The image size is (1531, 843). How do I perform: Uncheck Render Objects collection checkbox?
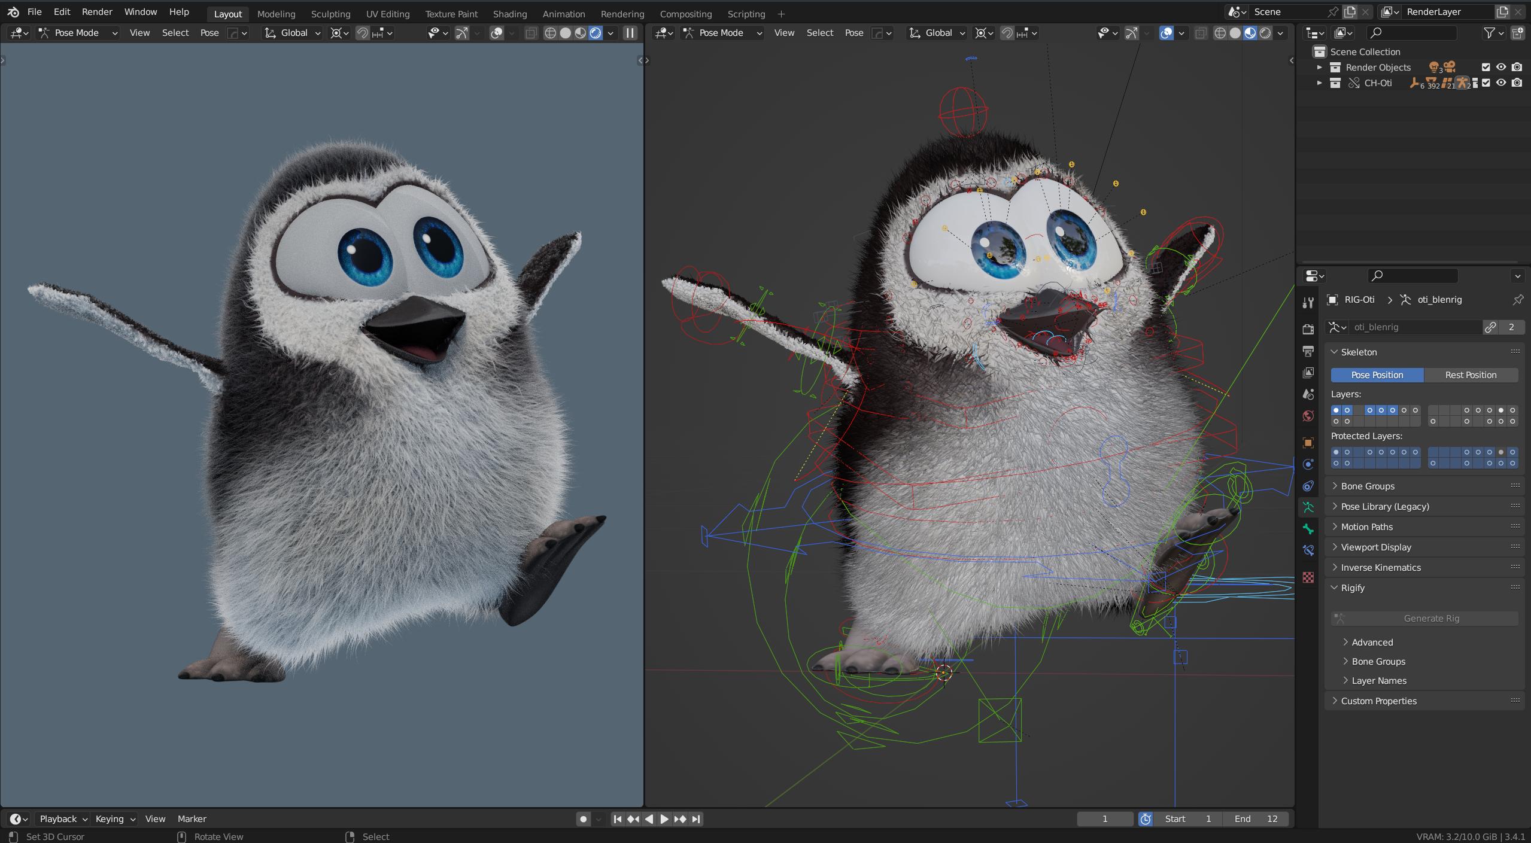(x=1486, y=68)
